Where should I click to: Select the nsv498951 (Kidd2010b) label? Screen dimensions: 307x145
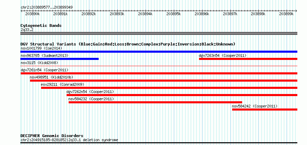click(51, 77)
